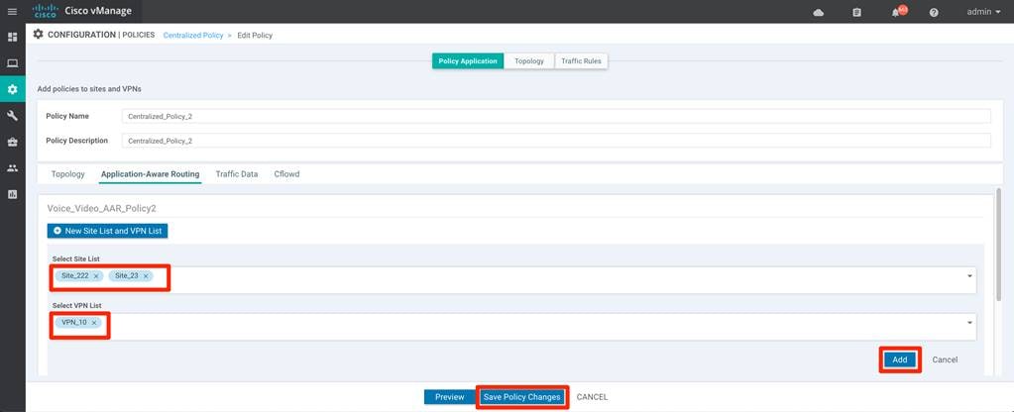The image size is (1014, 412).
Task: Click bottom CANCEL button
Action: pyautogui.click(x=592, y=397)
